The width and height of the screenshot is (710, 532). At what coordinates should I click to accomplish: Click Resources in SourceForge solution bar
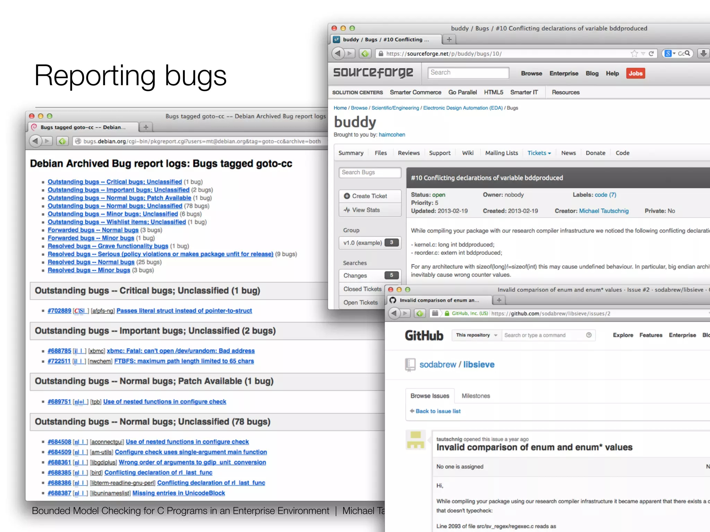[565, 92]
